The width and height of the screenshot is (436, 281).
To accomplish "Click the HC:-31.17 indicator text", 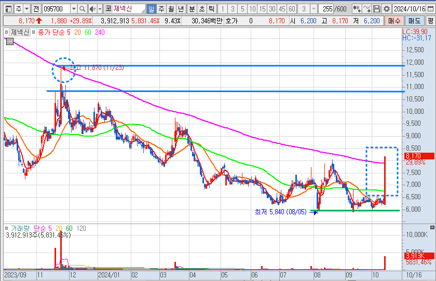I will 416,38.
